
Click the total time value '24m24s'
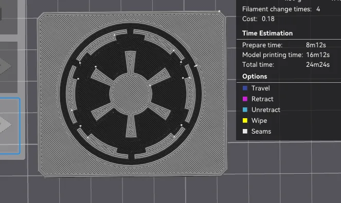(x=318, y=65)
